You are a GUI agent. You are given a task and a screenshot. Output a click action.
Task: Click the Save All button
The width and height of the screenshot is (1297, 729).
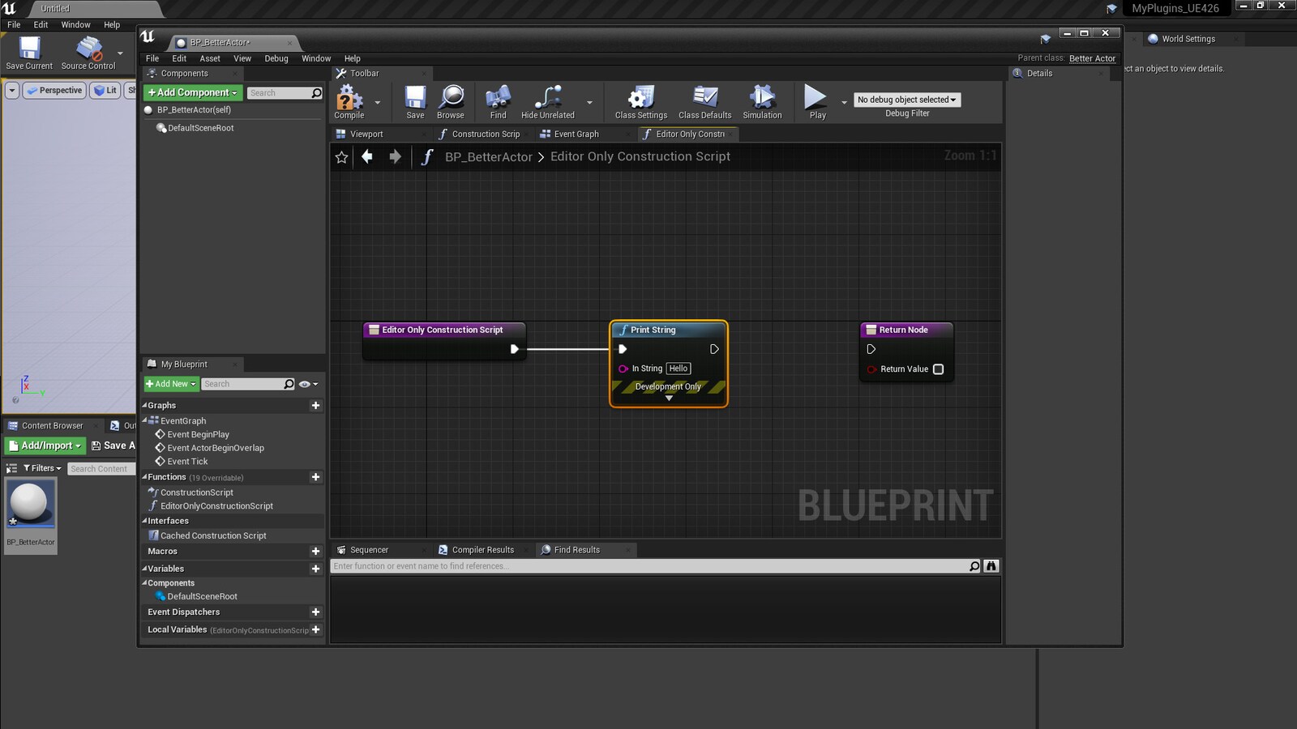coord(113,446)
